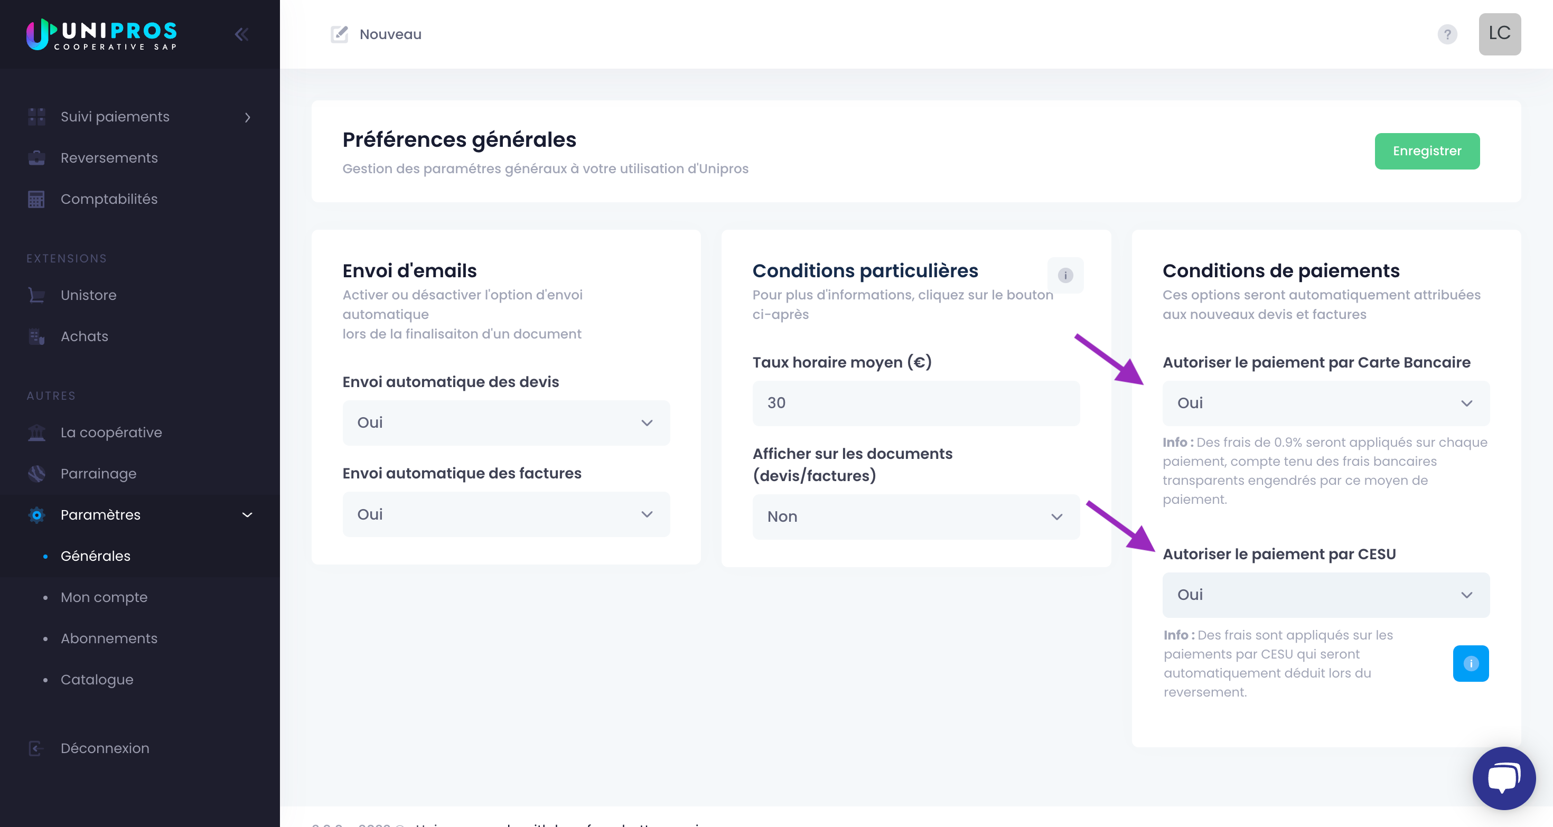The image size is (1553, 827).
Task: Open Envoi automatique des factures dropdown
Action: tap(506, 514)
